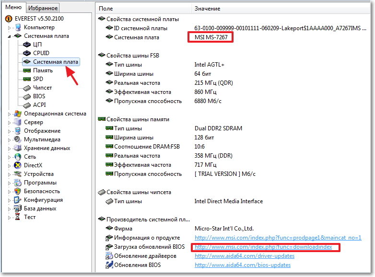
Task: Click the 215 МГц (QDR) value
Action: click(213, 83)
